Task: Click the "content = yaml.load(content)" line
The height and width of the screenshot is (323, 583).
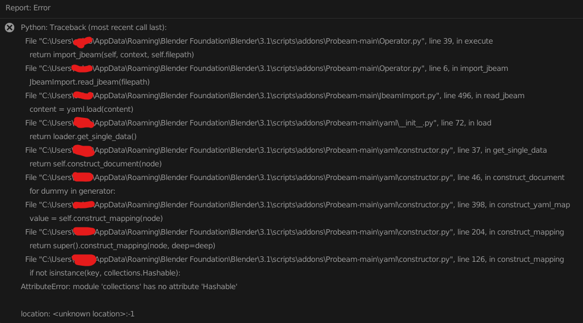Action: tap(81, 109)
